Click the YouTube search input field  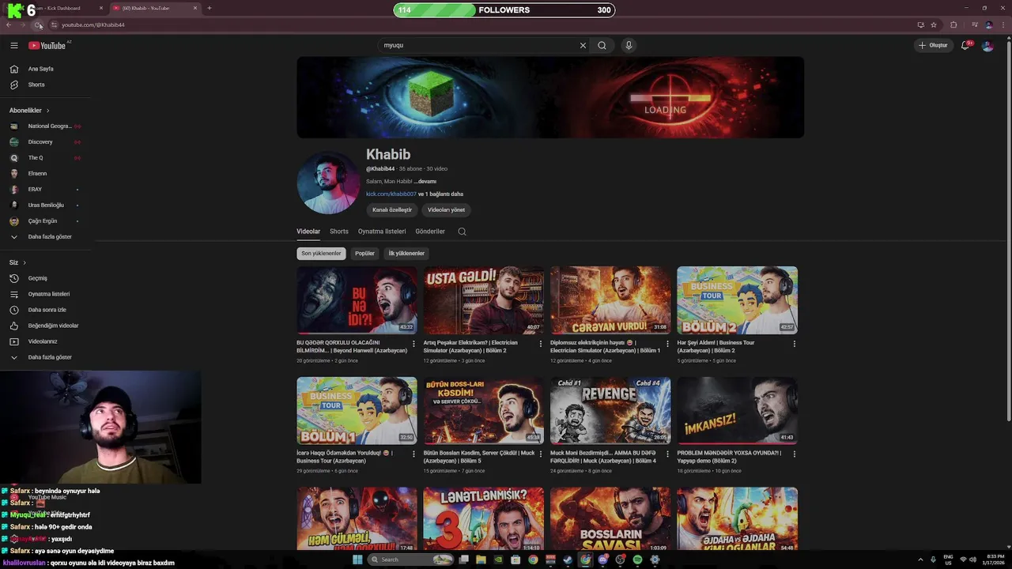tap(478, 45)
